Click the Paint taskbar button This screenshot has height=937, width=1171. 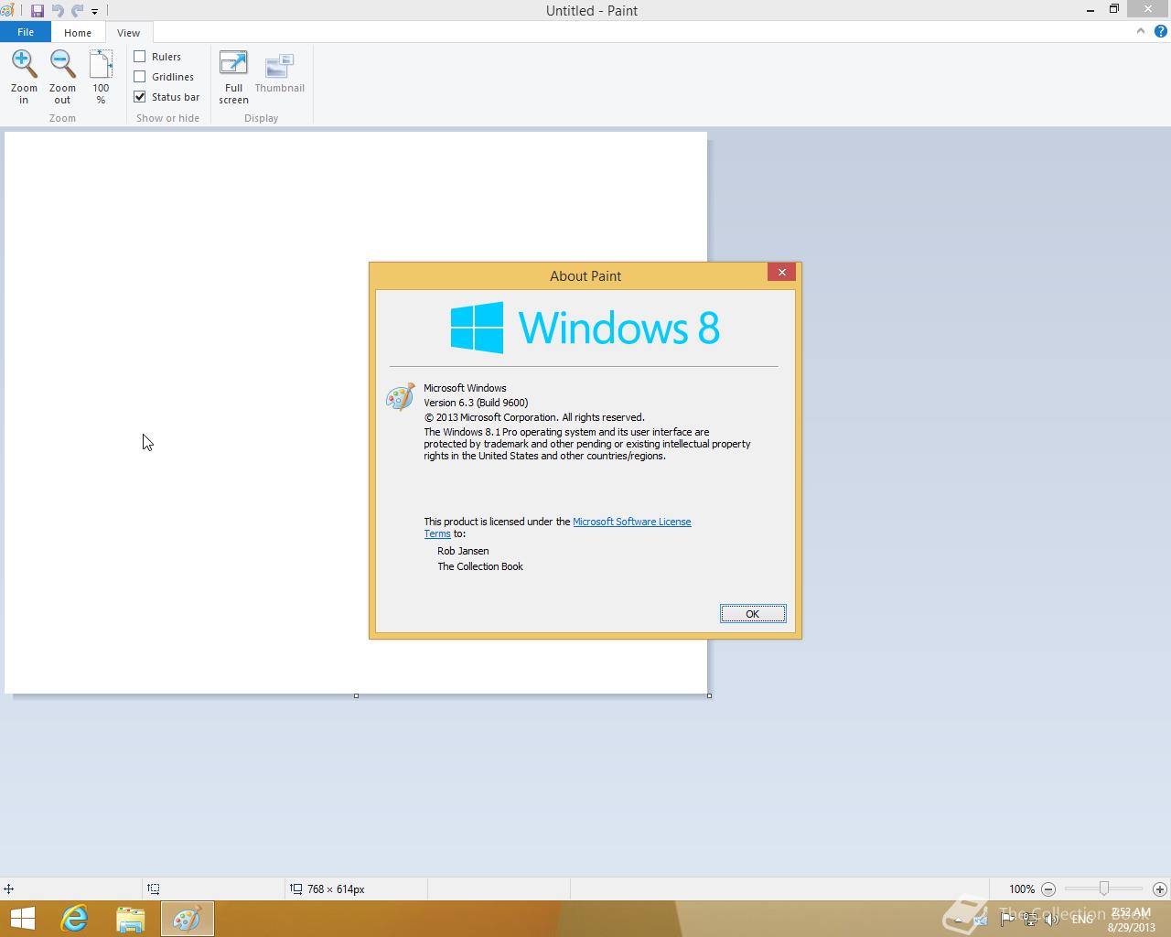pos(188,919)
